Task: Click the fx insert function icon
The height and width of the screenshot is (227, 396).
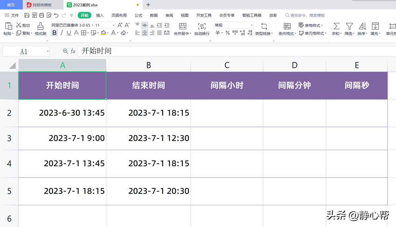Action: click(x=73, y=51)
